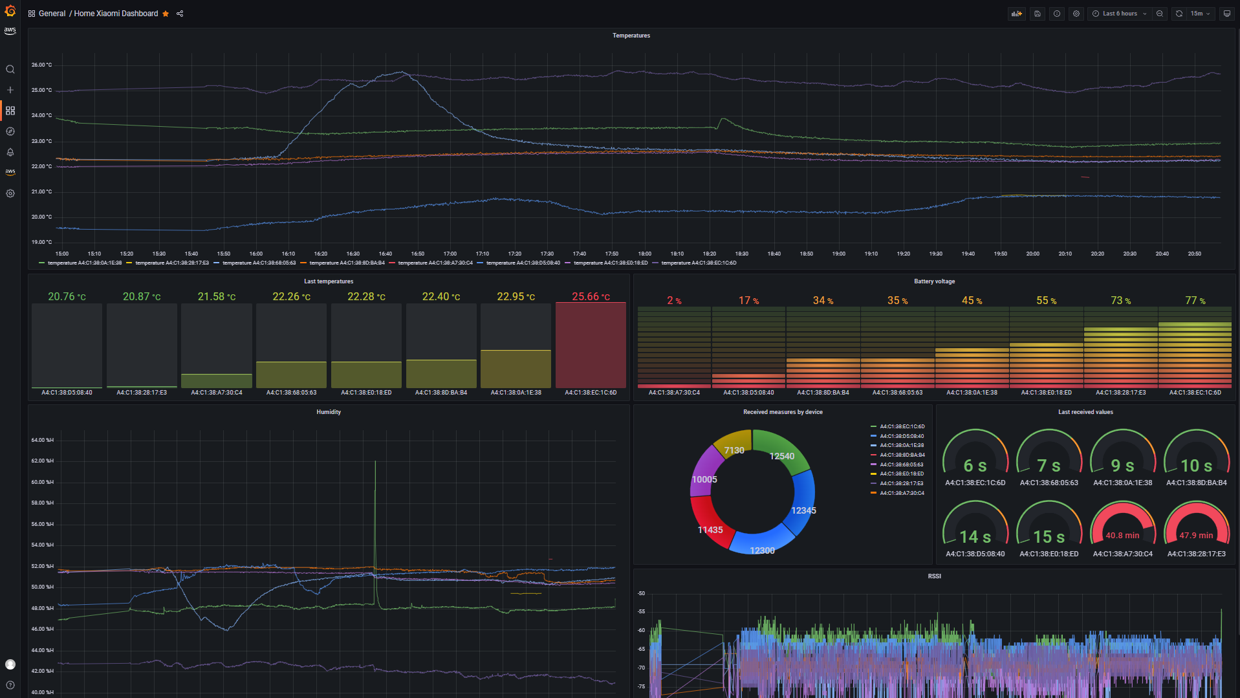Click the 77 % battery bar for A4:C1:38:EC:1C:6D
Viewport: 1240px width, 698px height.
[x=1195, y=347]
